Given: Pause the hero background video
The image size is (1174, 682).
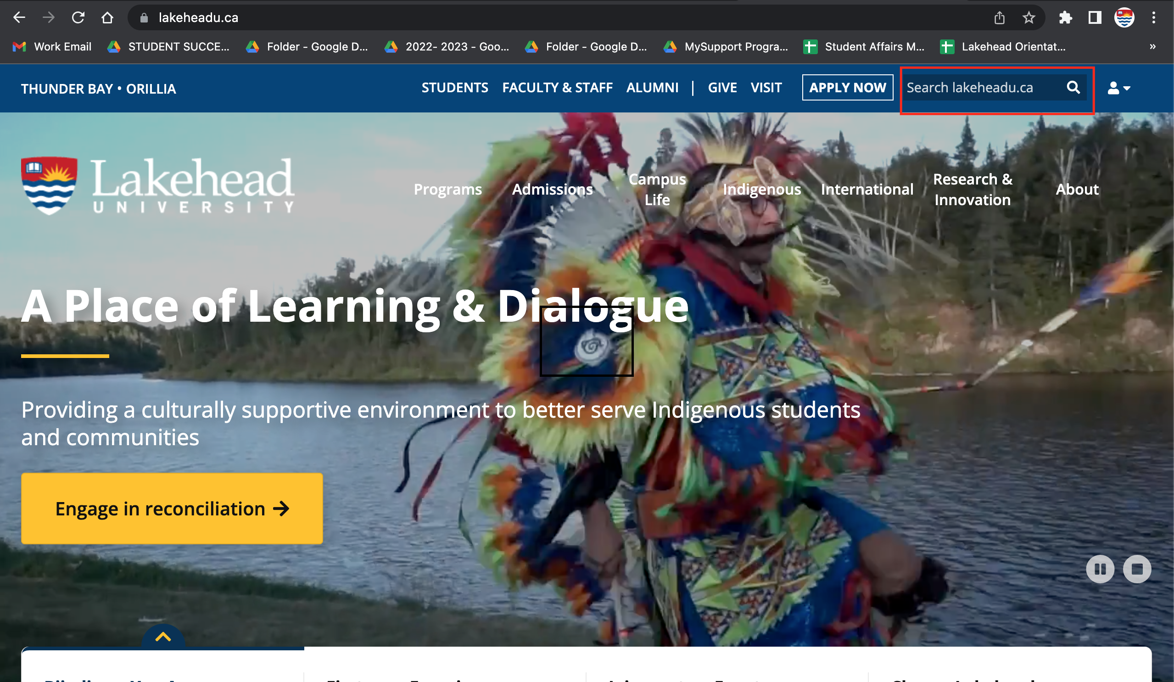Looking at the screenshot, I should pos(1100,569).
